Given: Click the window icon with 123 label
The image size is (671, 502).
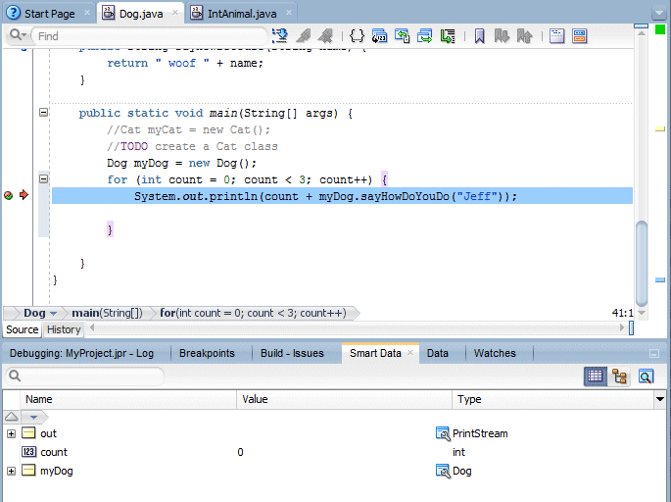Looking at the screenshot, I should point(379,36).
